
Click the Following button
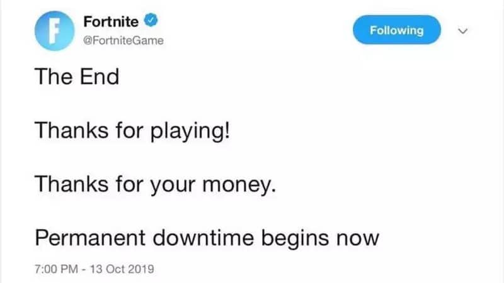pos(397,30)
